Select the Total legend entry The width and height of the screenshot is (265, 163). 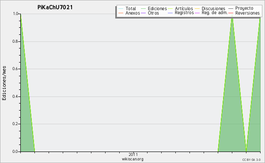[x=131, y=8]
